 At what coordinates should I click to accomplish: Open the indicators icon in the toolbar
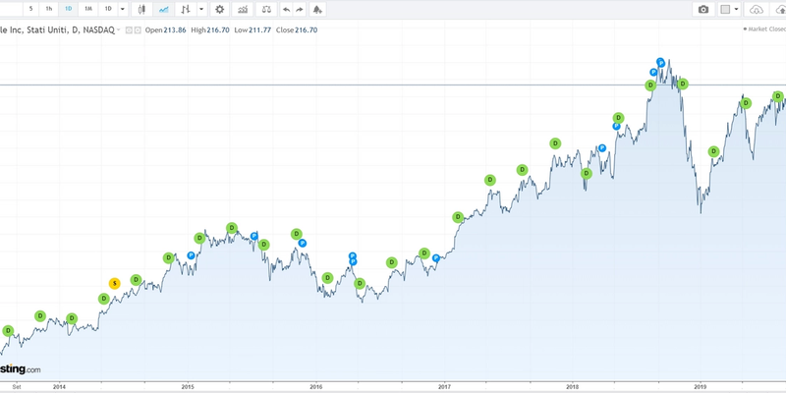243,9
